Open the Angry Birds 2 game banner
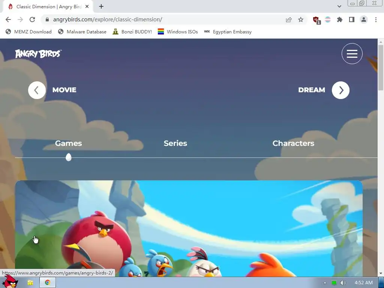 [x=189, y=228]
